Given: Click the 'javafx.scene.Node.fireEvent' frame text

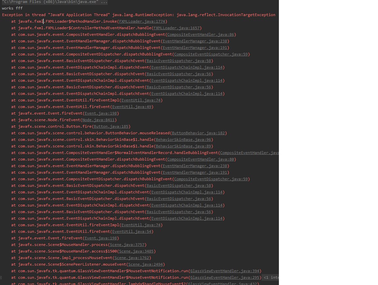Looking at the screenshot, I should tap(49, 120).
